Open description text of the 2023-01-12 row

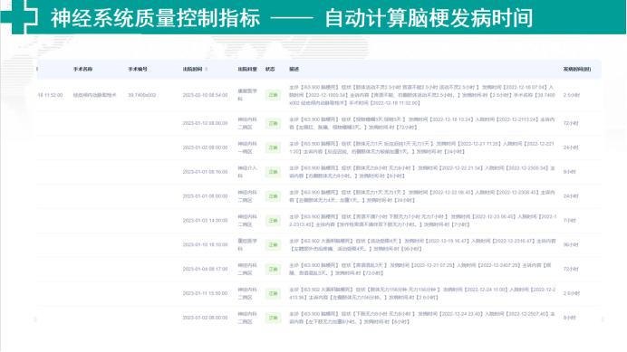pos(422,123)
